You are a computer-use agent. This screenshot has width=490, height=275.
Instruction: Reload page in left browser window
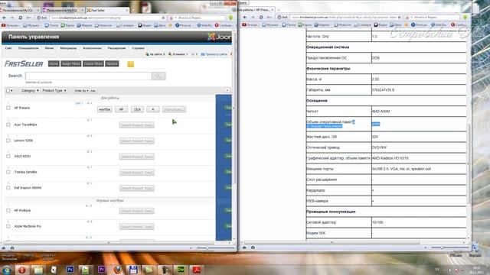click(21, 18)
